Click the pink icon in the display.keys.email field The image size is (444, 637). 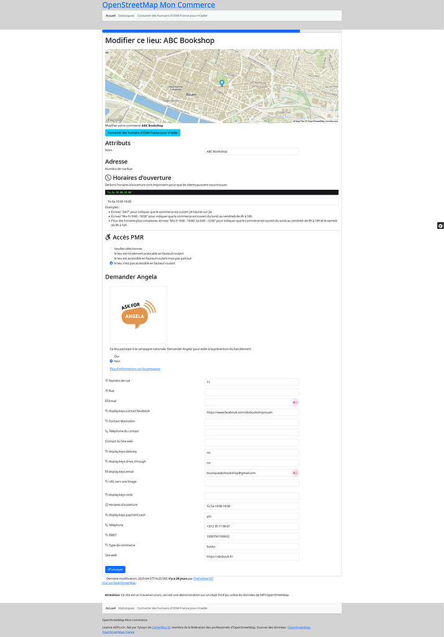click(x=295, y=473)
